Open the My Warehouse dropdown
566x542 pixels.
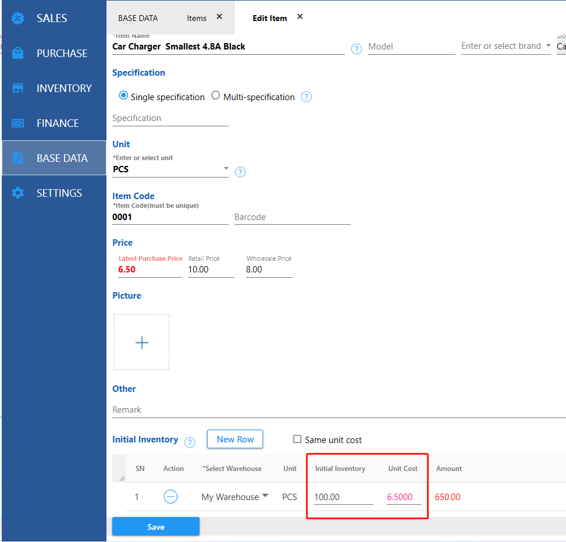pos(265,496)
